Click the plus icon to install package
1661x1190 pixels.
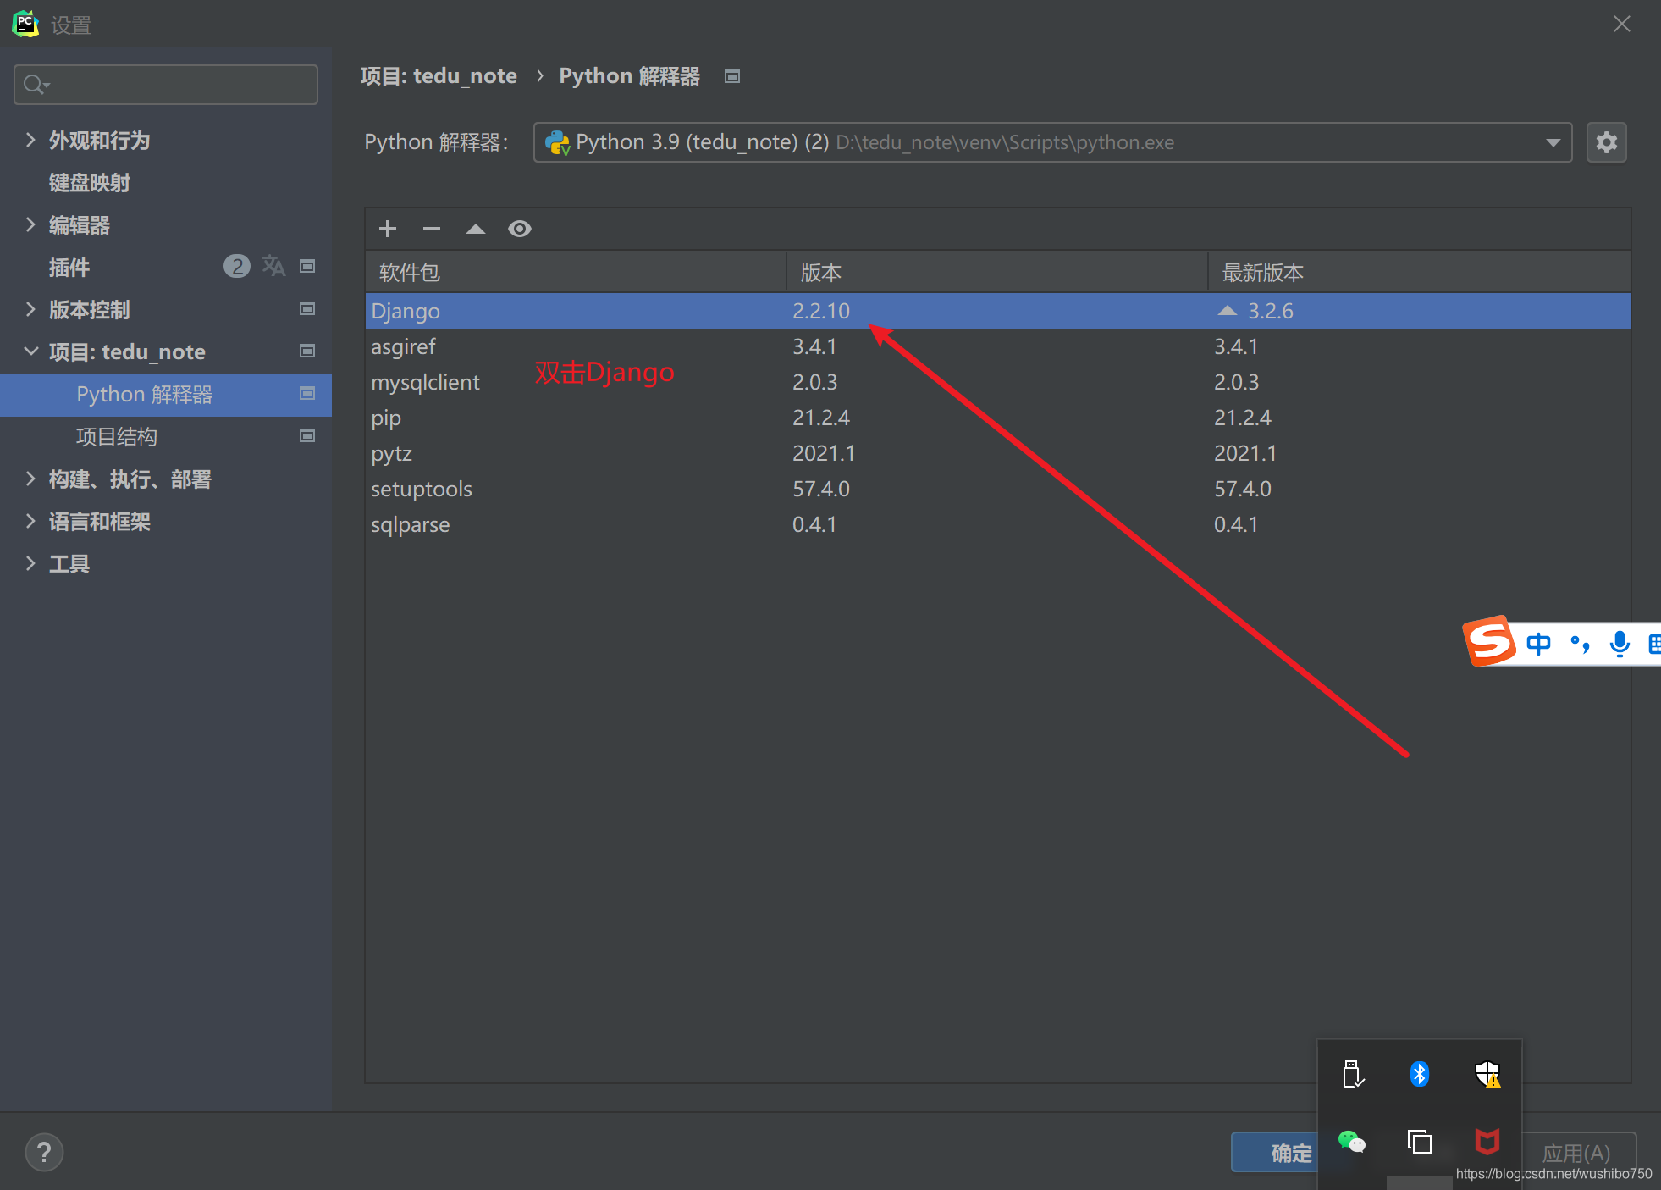(388, 229)
